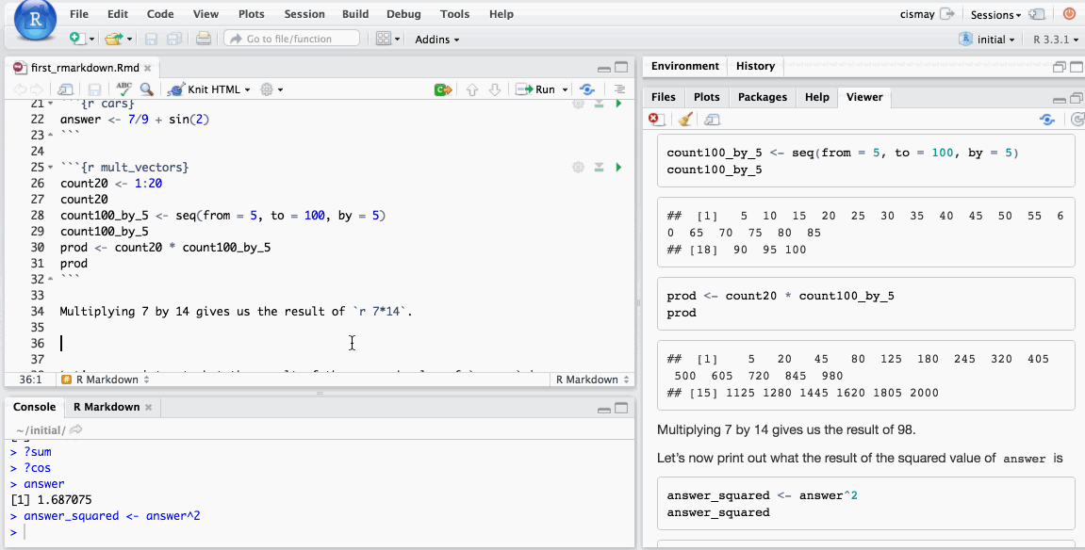Open the Addins dropdown

pos(437,40)
